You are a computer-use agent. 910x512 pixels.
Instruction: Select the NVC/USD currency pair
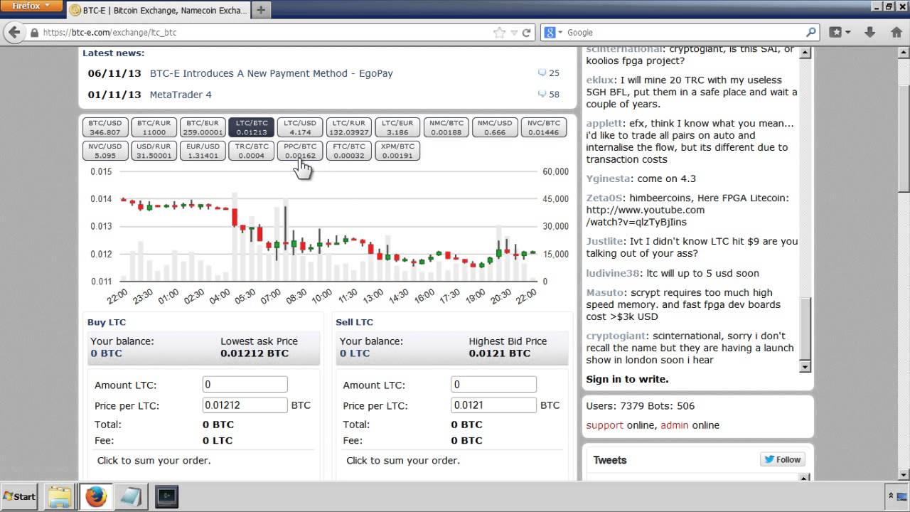tap(105, 151)
